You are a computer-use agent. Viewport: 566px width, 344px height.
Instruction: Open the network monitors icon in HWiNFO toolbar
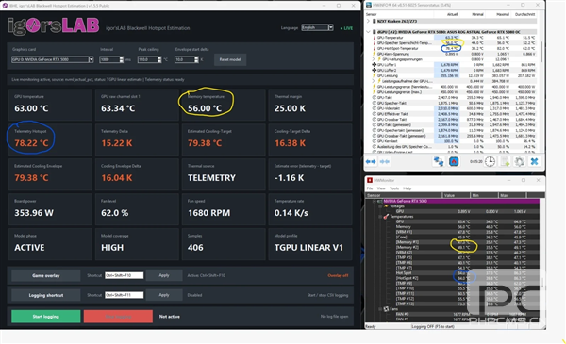click(x=439, y=161)
